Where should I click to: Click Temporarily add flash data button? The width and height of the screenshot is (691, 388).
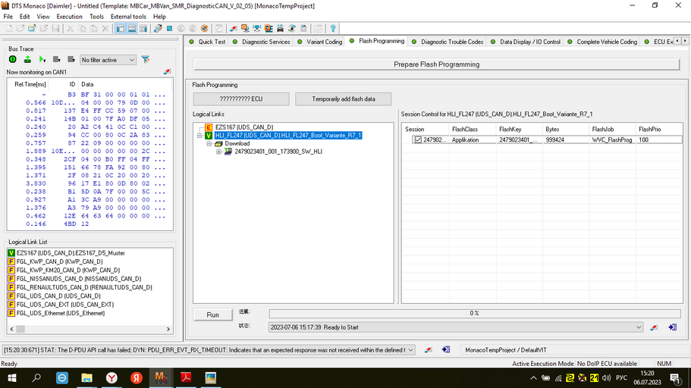[344, 99]
